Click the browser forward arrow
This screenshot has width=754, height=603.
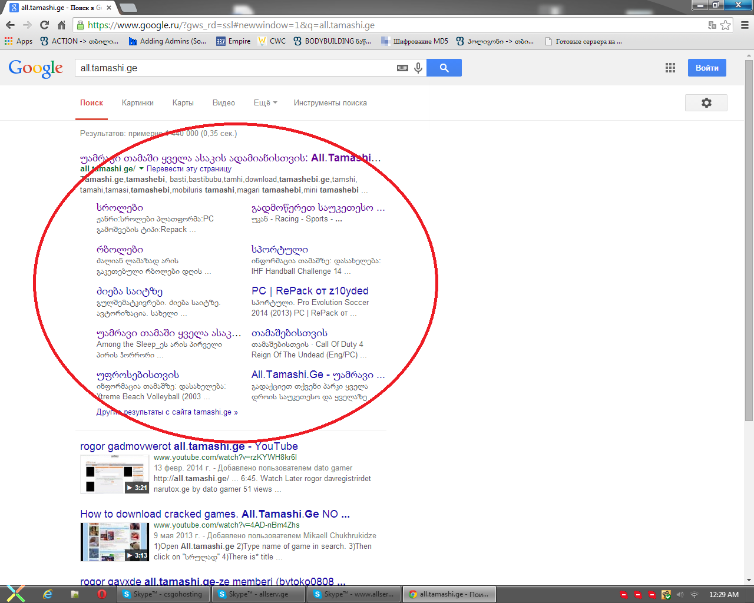[x=27, y=25]
